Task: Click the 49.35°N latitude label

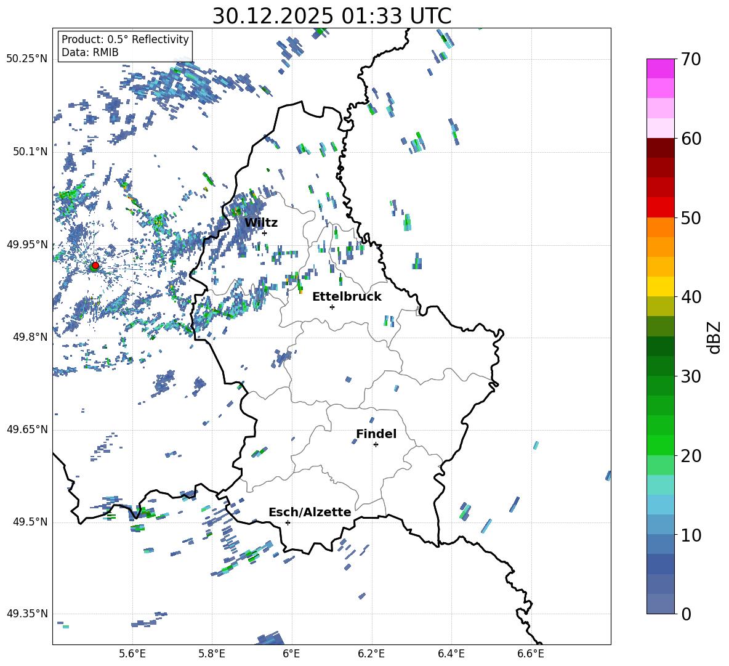Action: (x=27, y=614)
